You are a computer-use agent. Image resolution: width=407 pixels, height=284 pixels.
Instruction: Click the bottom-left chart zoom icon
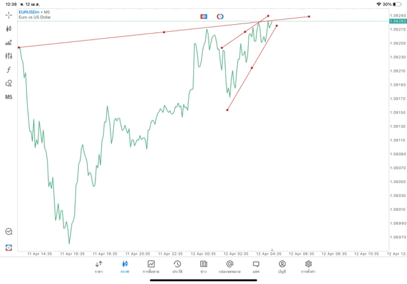point(9,232)
